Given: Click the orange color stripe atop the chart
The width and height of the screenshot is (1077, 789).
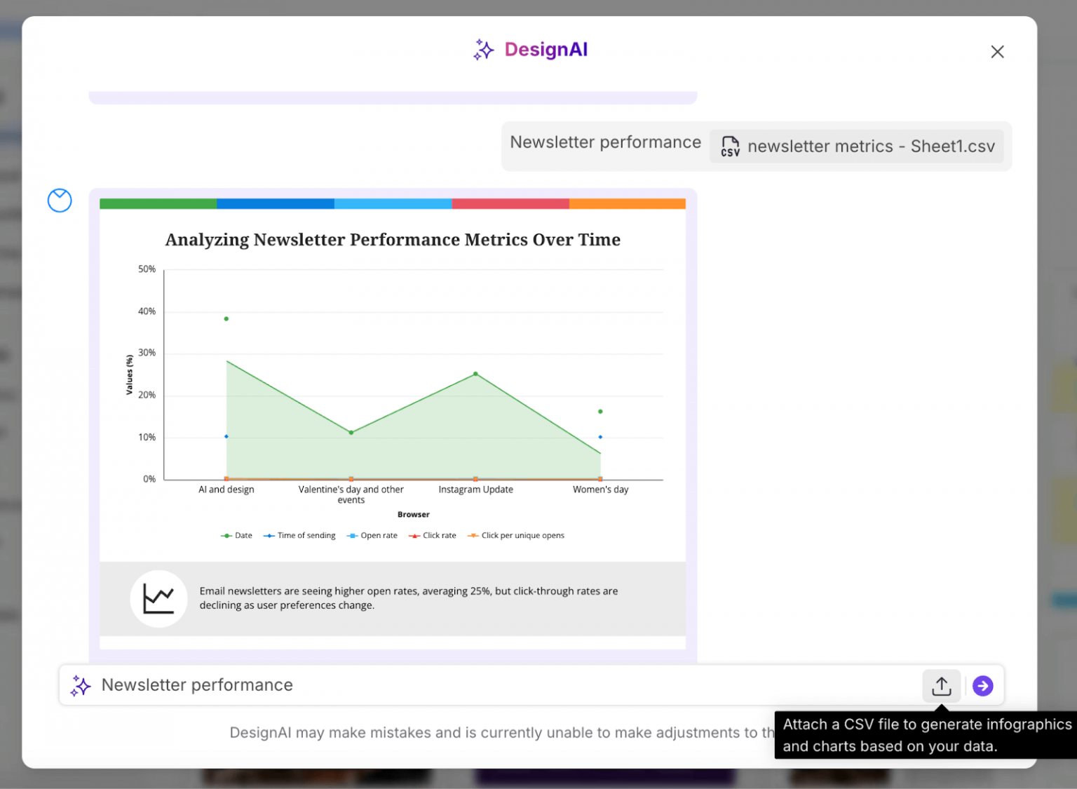Looking at the screenshot, I should pyautogui.click(x=627, y=203).
